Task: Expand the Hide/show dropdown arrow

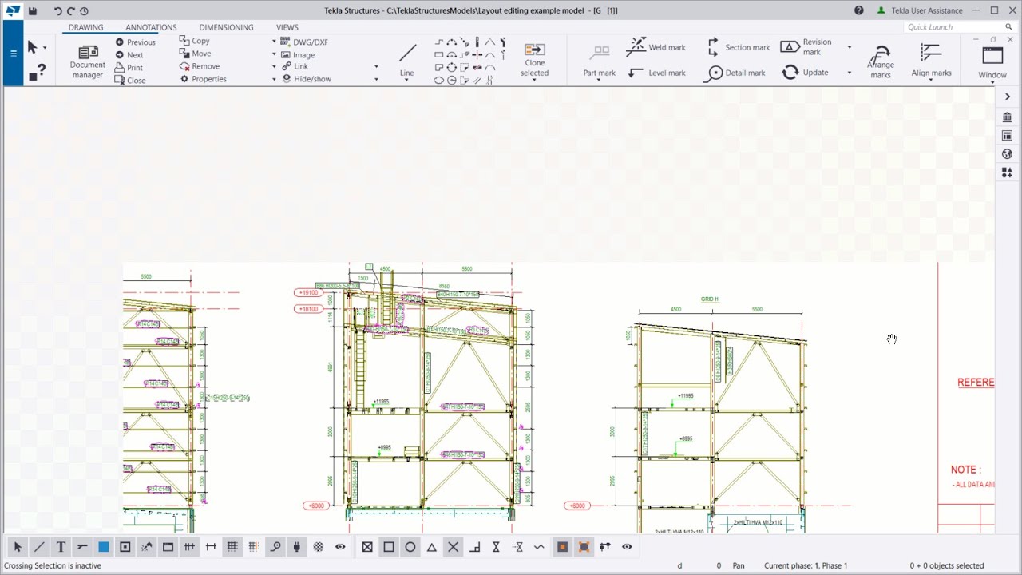Action: (376, 79)
